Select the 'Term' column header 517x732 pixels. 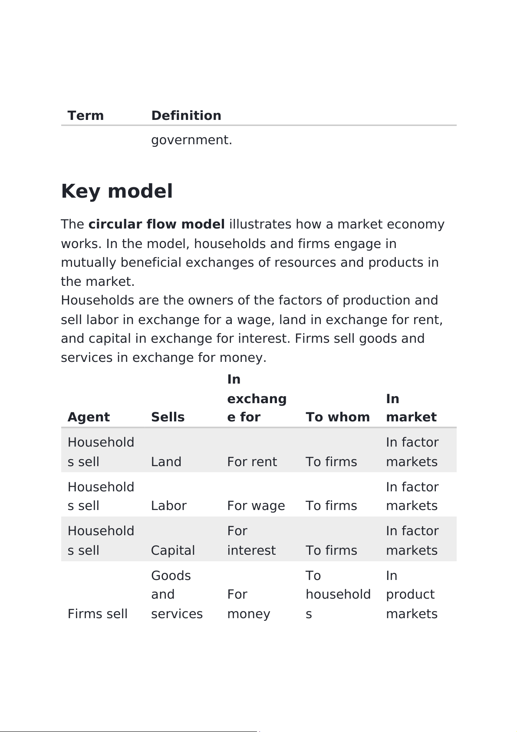(86, 116)
